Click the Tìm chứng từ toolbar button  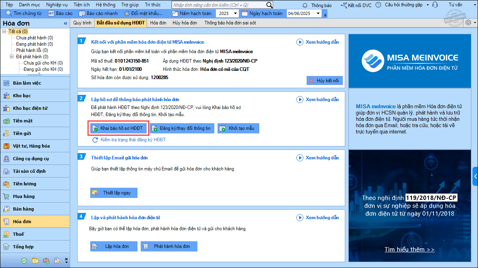(24, 13)
